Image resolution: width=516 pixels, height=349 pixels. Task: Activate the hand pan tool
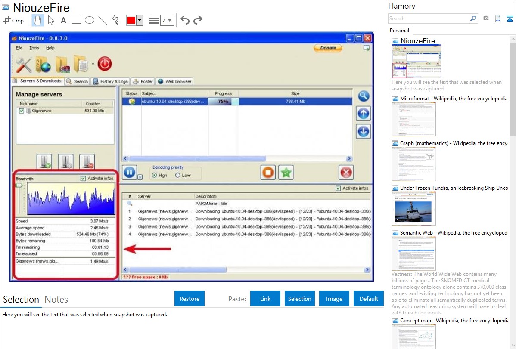[x=37, y=20]
